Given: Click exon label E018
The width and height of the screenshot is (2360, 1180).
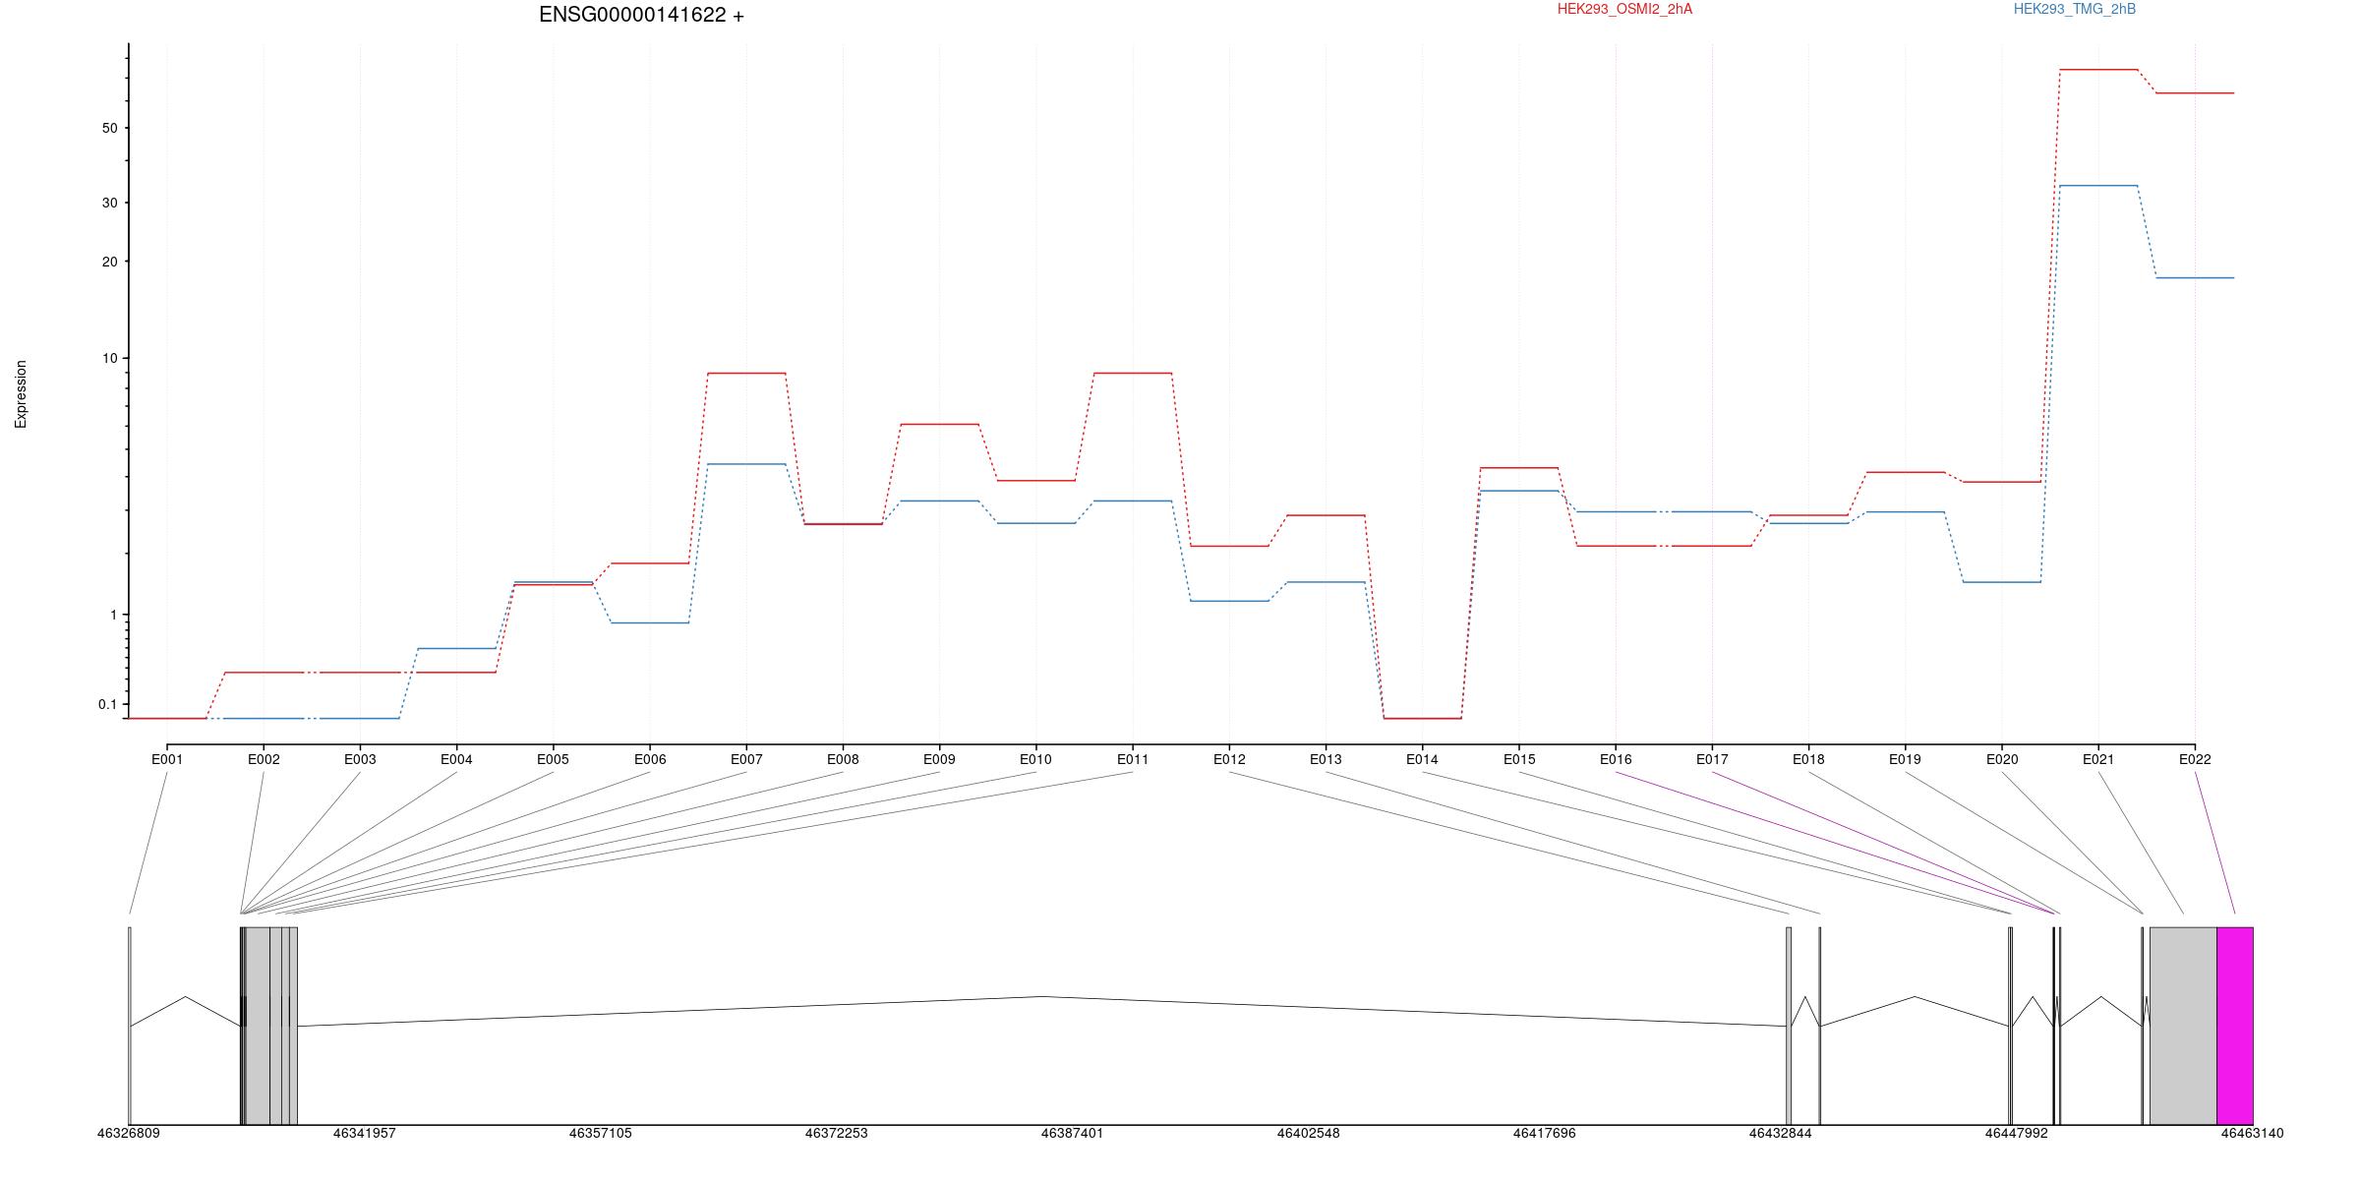Looking at the screenshot, I should click(1808, 759).
